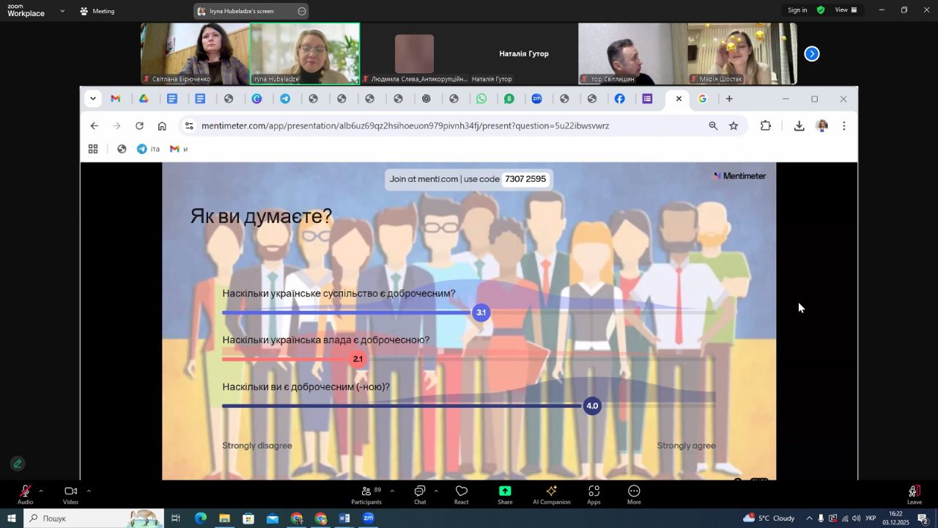
Task: Click the More options icon
Action: pyautogui.click(x=634, y=492)
